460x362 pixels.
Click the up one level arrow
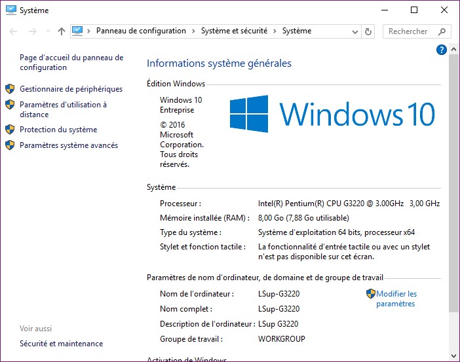[x=62, y=31]
